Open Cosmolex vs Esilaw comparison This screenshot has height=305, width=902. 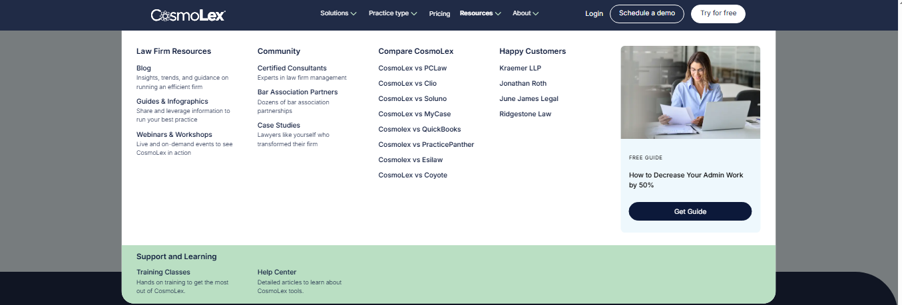(411, 159)
